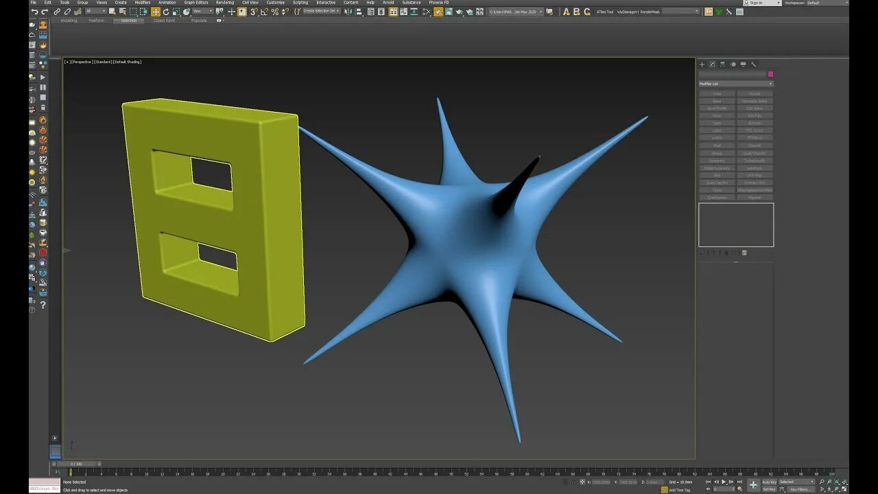Viewport: 878px width, 494px height.
Task: Toggle Auto Key animation mode
Action: (x=769, y=482)
